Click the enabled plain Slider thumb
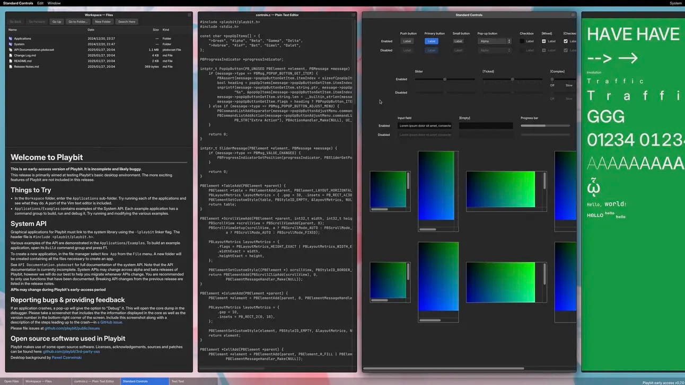This screenshot has width=685, height=385. point(445,79)
